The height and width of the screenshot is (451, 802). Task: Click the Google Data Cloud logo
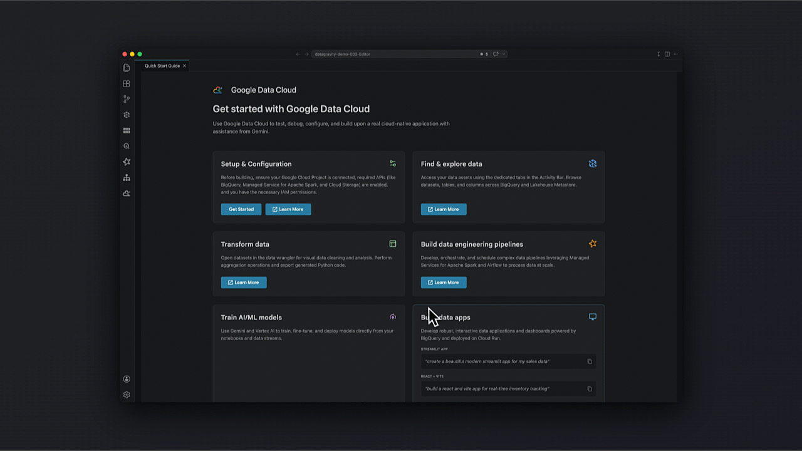[217, 90]
